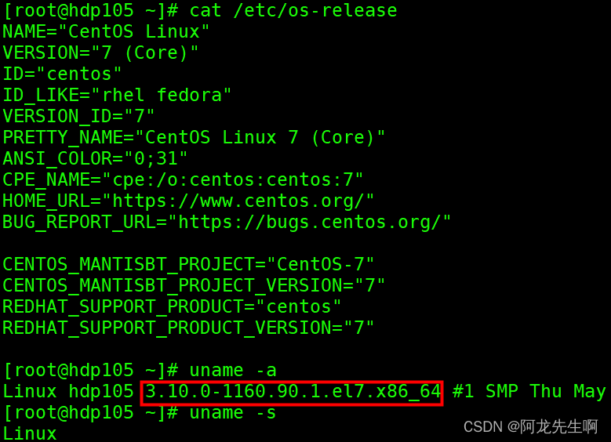Click the NAME="CentOS Linux" line

pos(106,31)
